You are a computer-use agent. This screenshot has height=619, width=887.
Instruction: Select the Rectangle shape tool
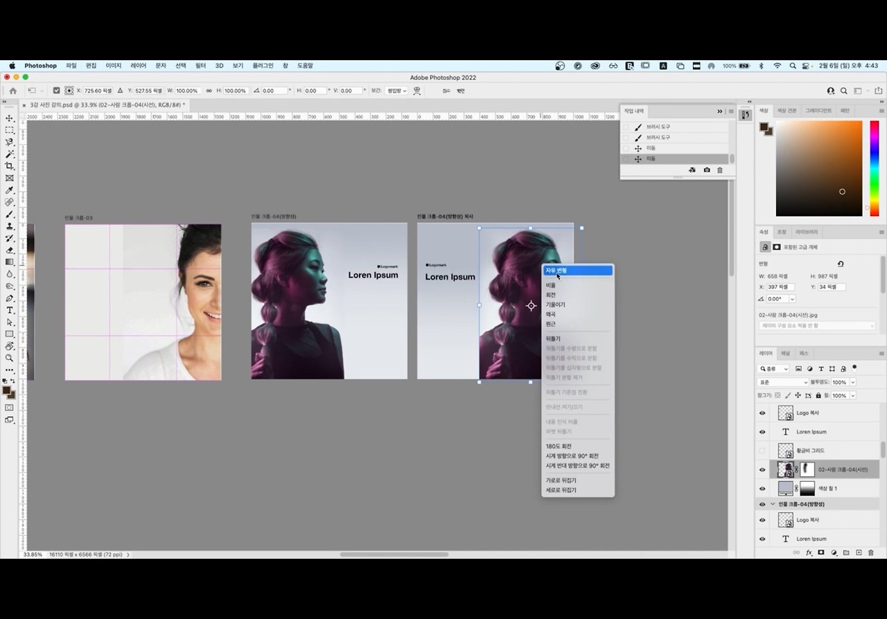click(10, 334)
